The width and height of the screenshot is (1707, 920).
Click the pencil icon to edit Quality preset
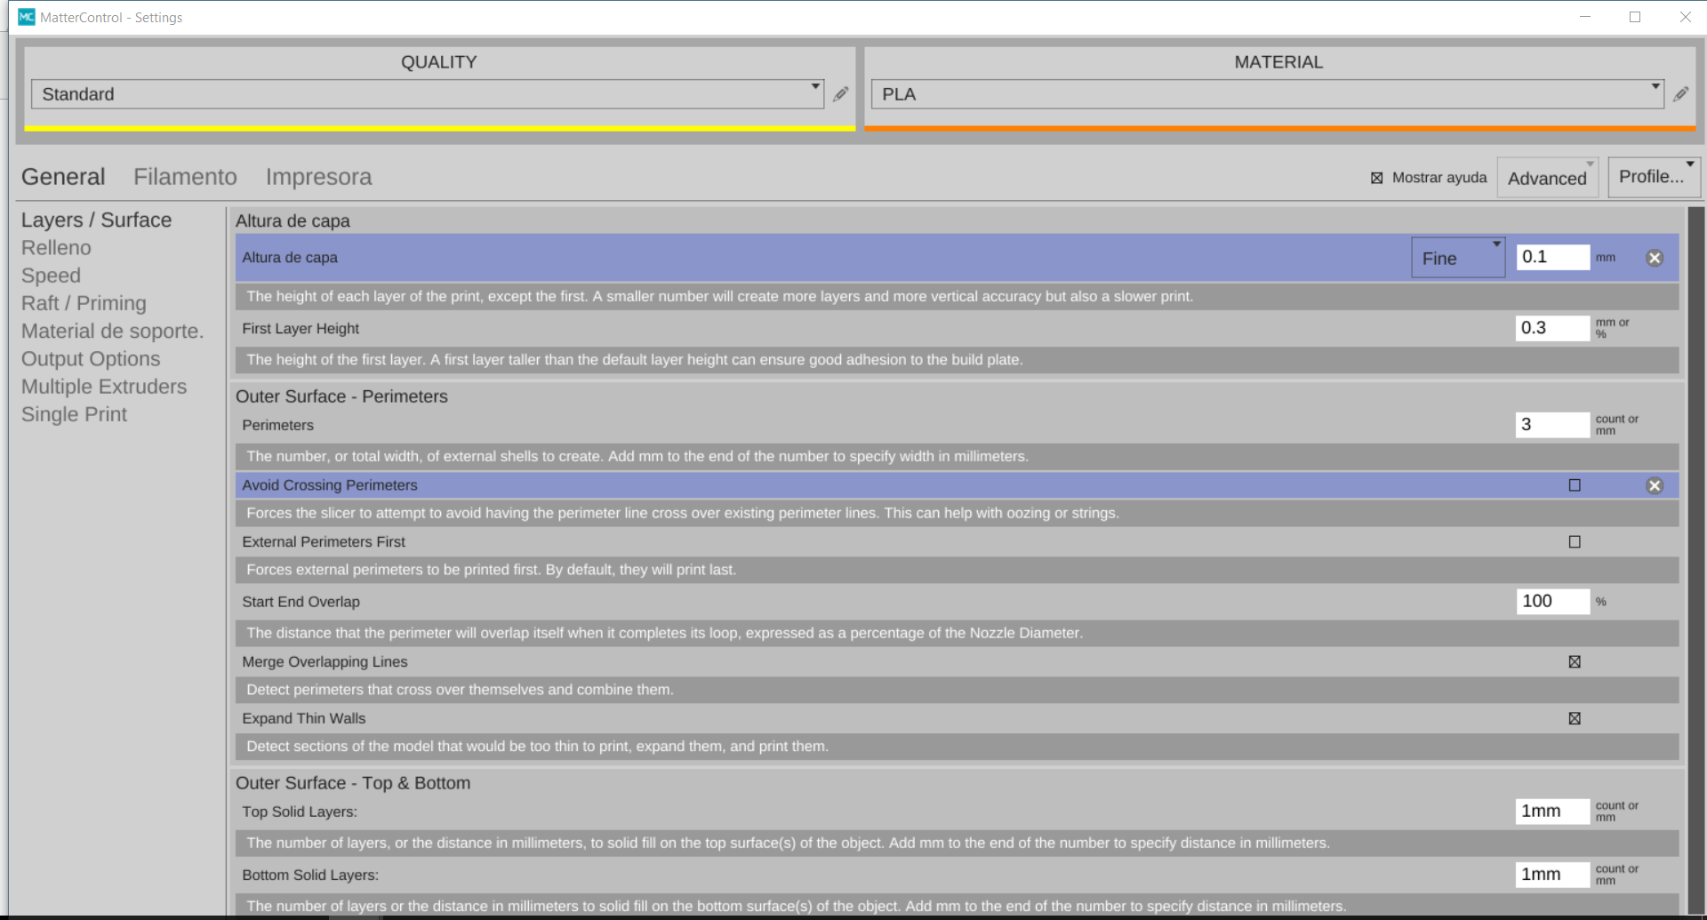(x=840, y=94)
